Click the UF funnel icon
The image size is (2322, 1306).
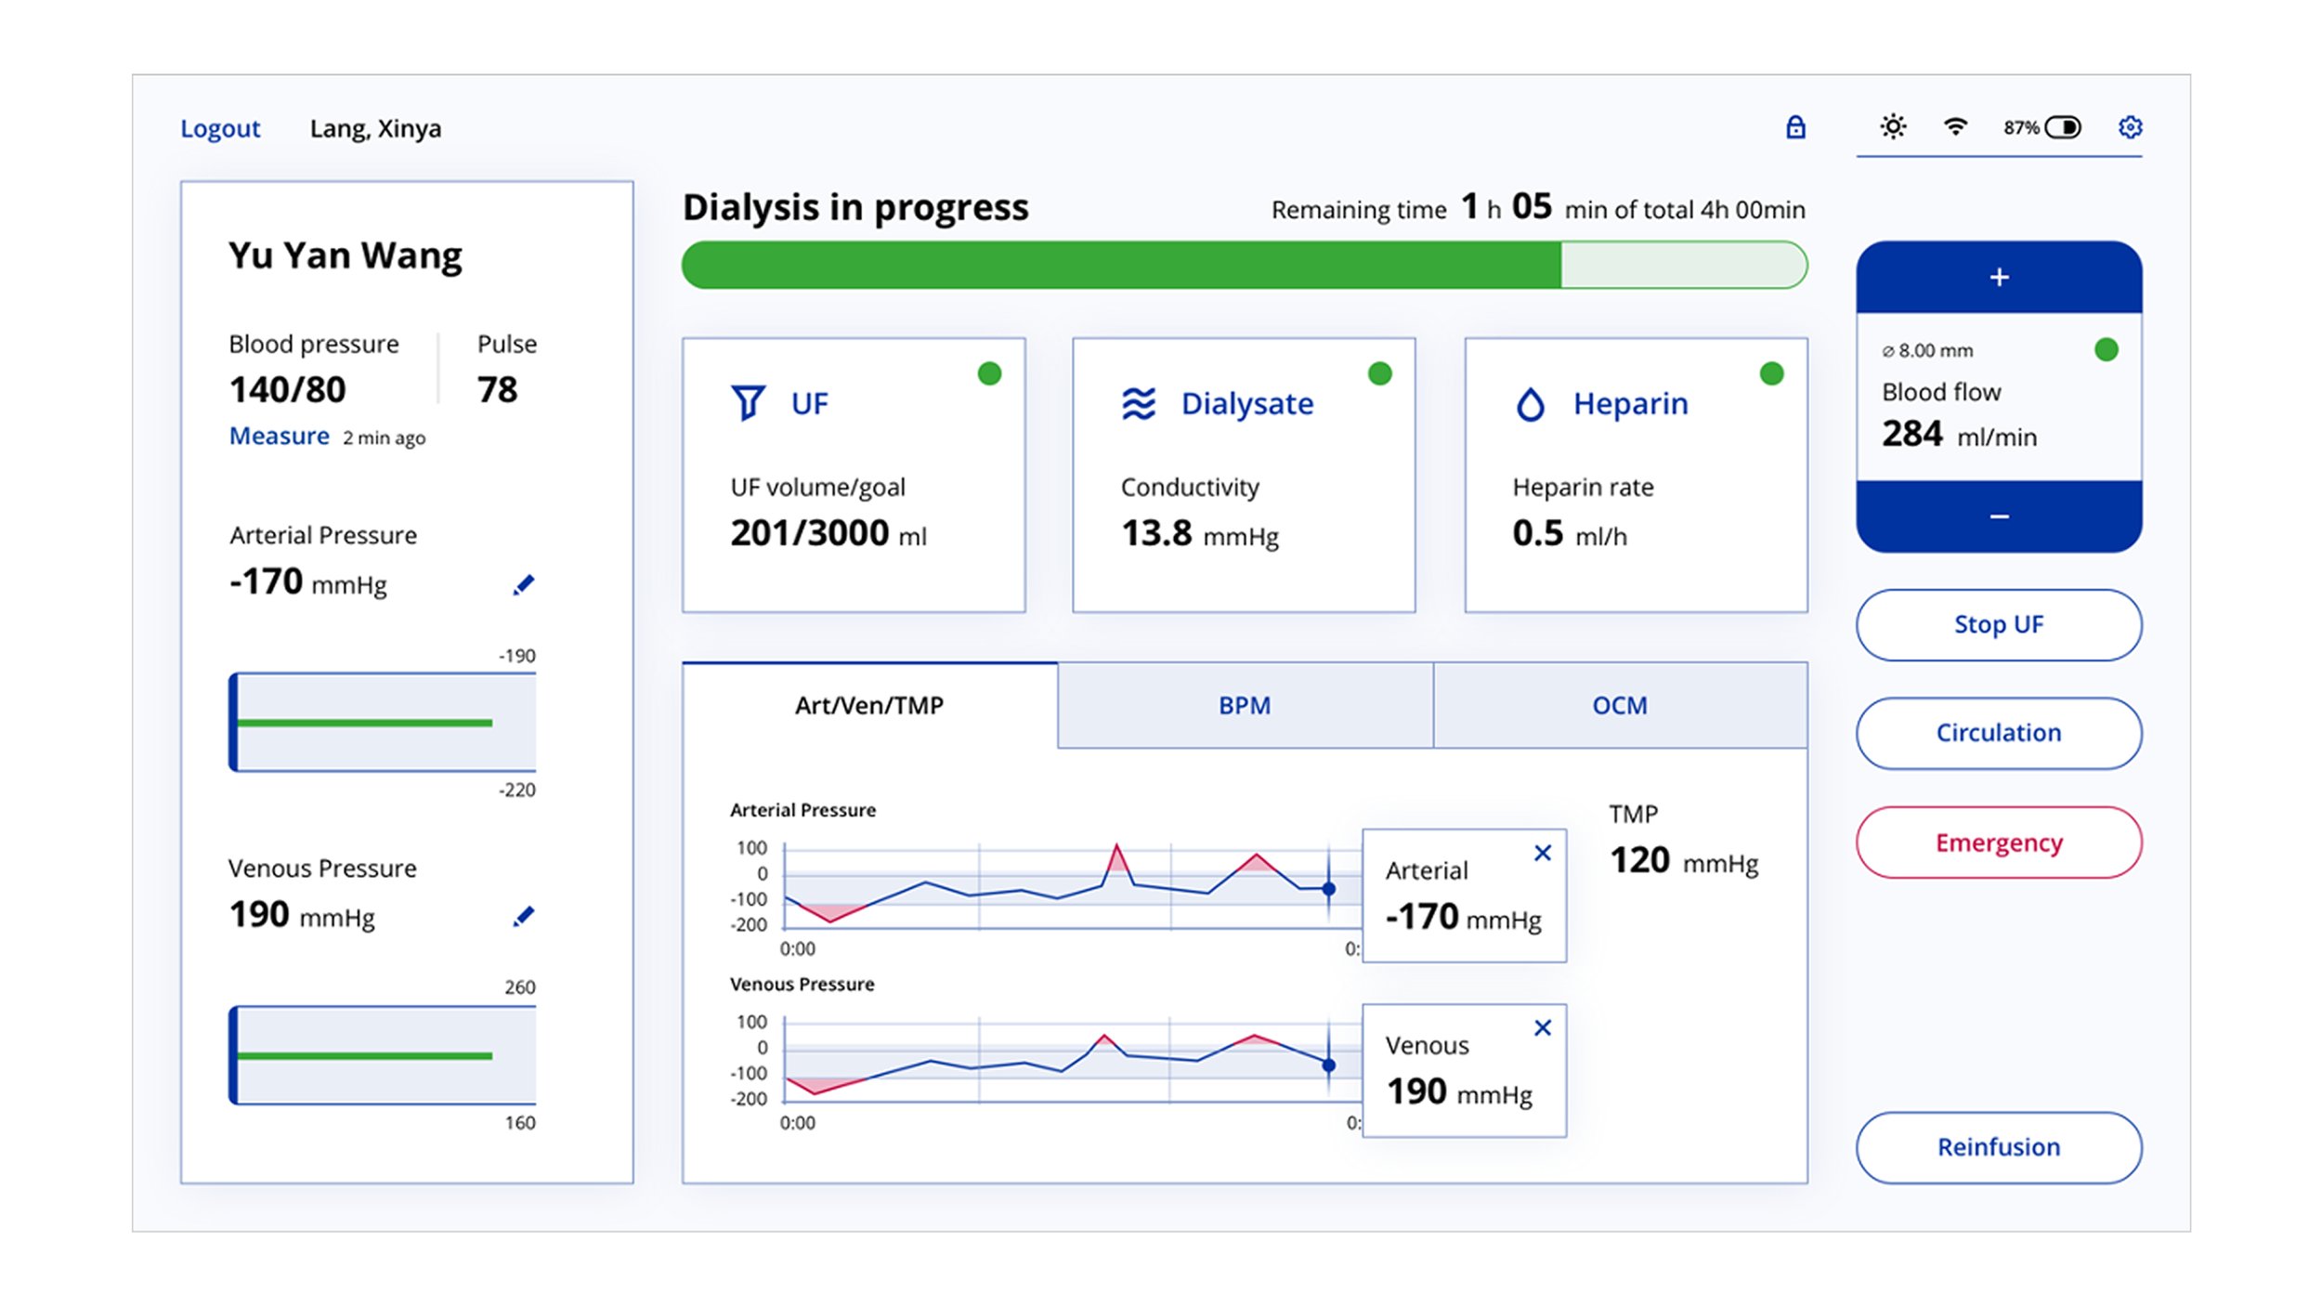[x=748, y=403]
